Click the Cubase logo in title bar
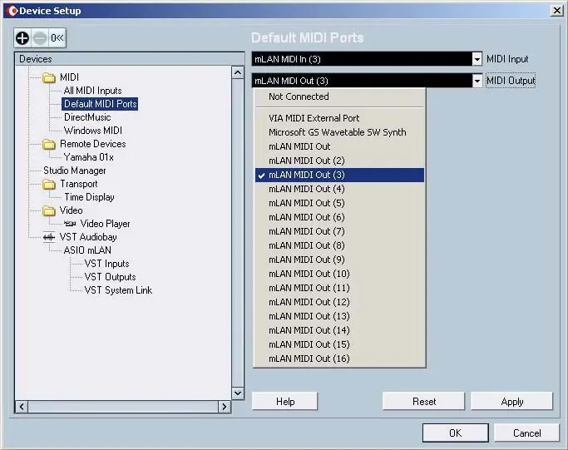568x450 pixels. pyautogui.click(x=12, y=11)
